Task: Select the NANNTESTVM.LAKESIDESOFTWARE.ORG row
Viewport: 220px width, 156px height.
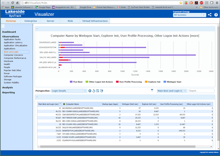Action: (125, 131)
